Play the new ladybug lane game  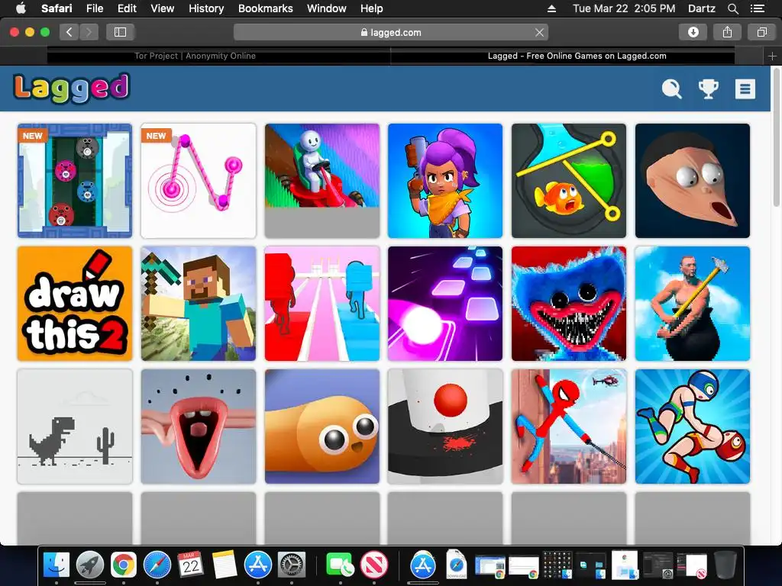pos(75,181)
